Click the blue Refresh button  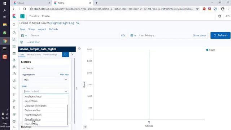tap(221, 35)
